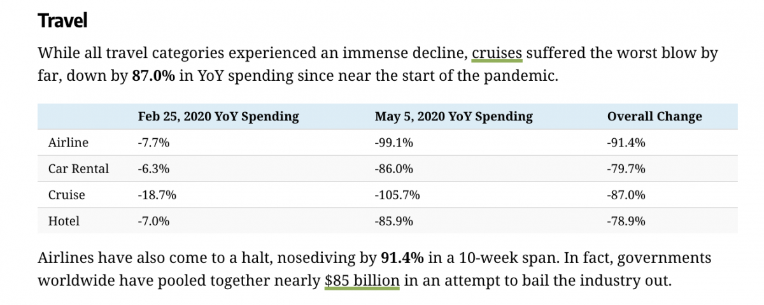Screen dimensions: 764x305
Task: Click the -99.1% Airline May value
Action: pyautogui.click(x=394, y=143)
